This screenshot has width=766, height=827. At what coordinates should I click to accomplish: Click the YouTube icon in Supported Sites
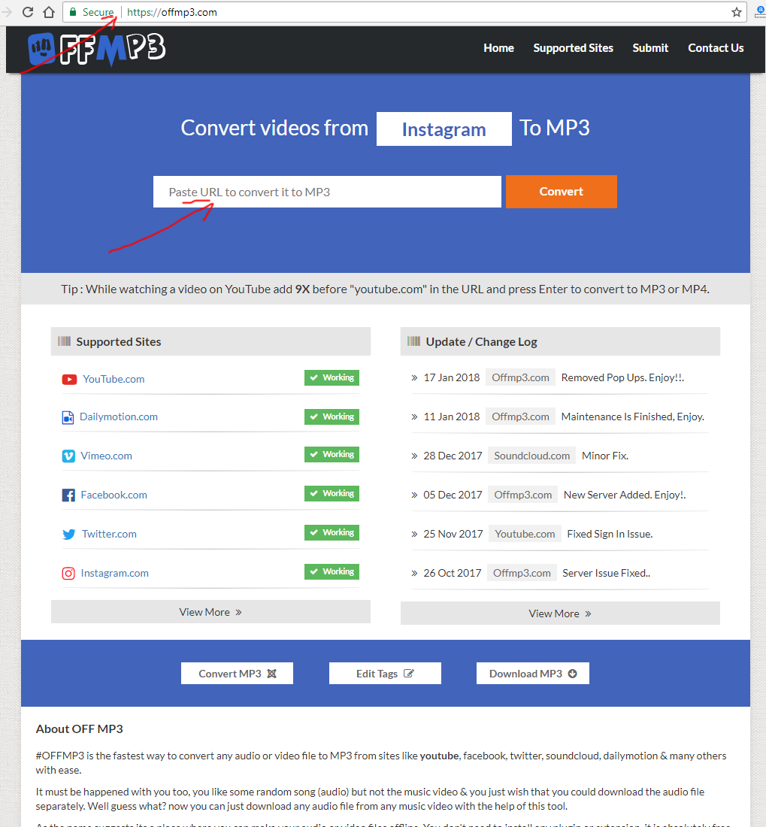click(x=69, y=380)
